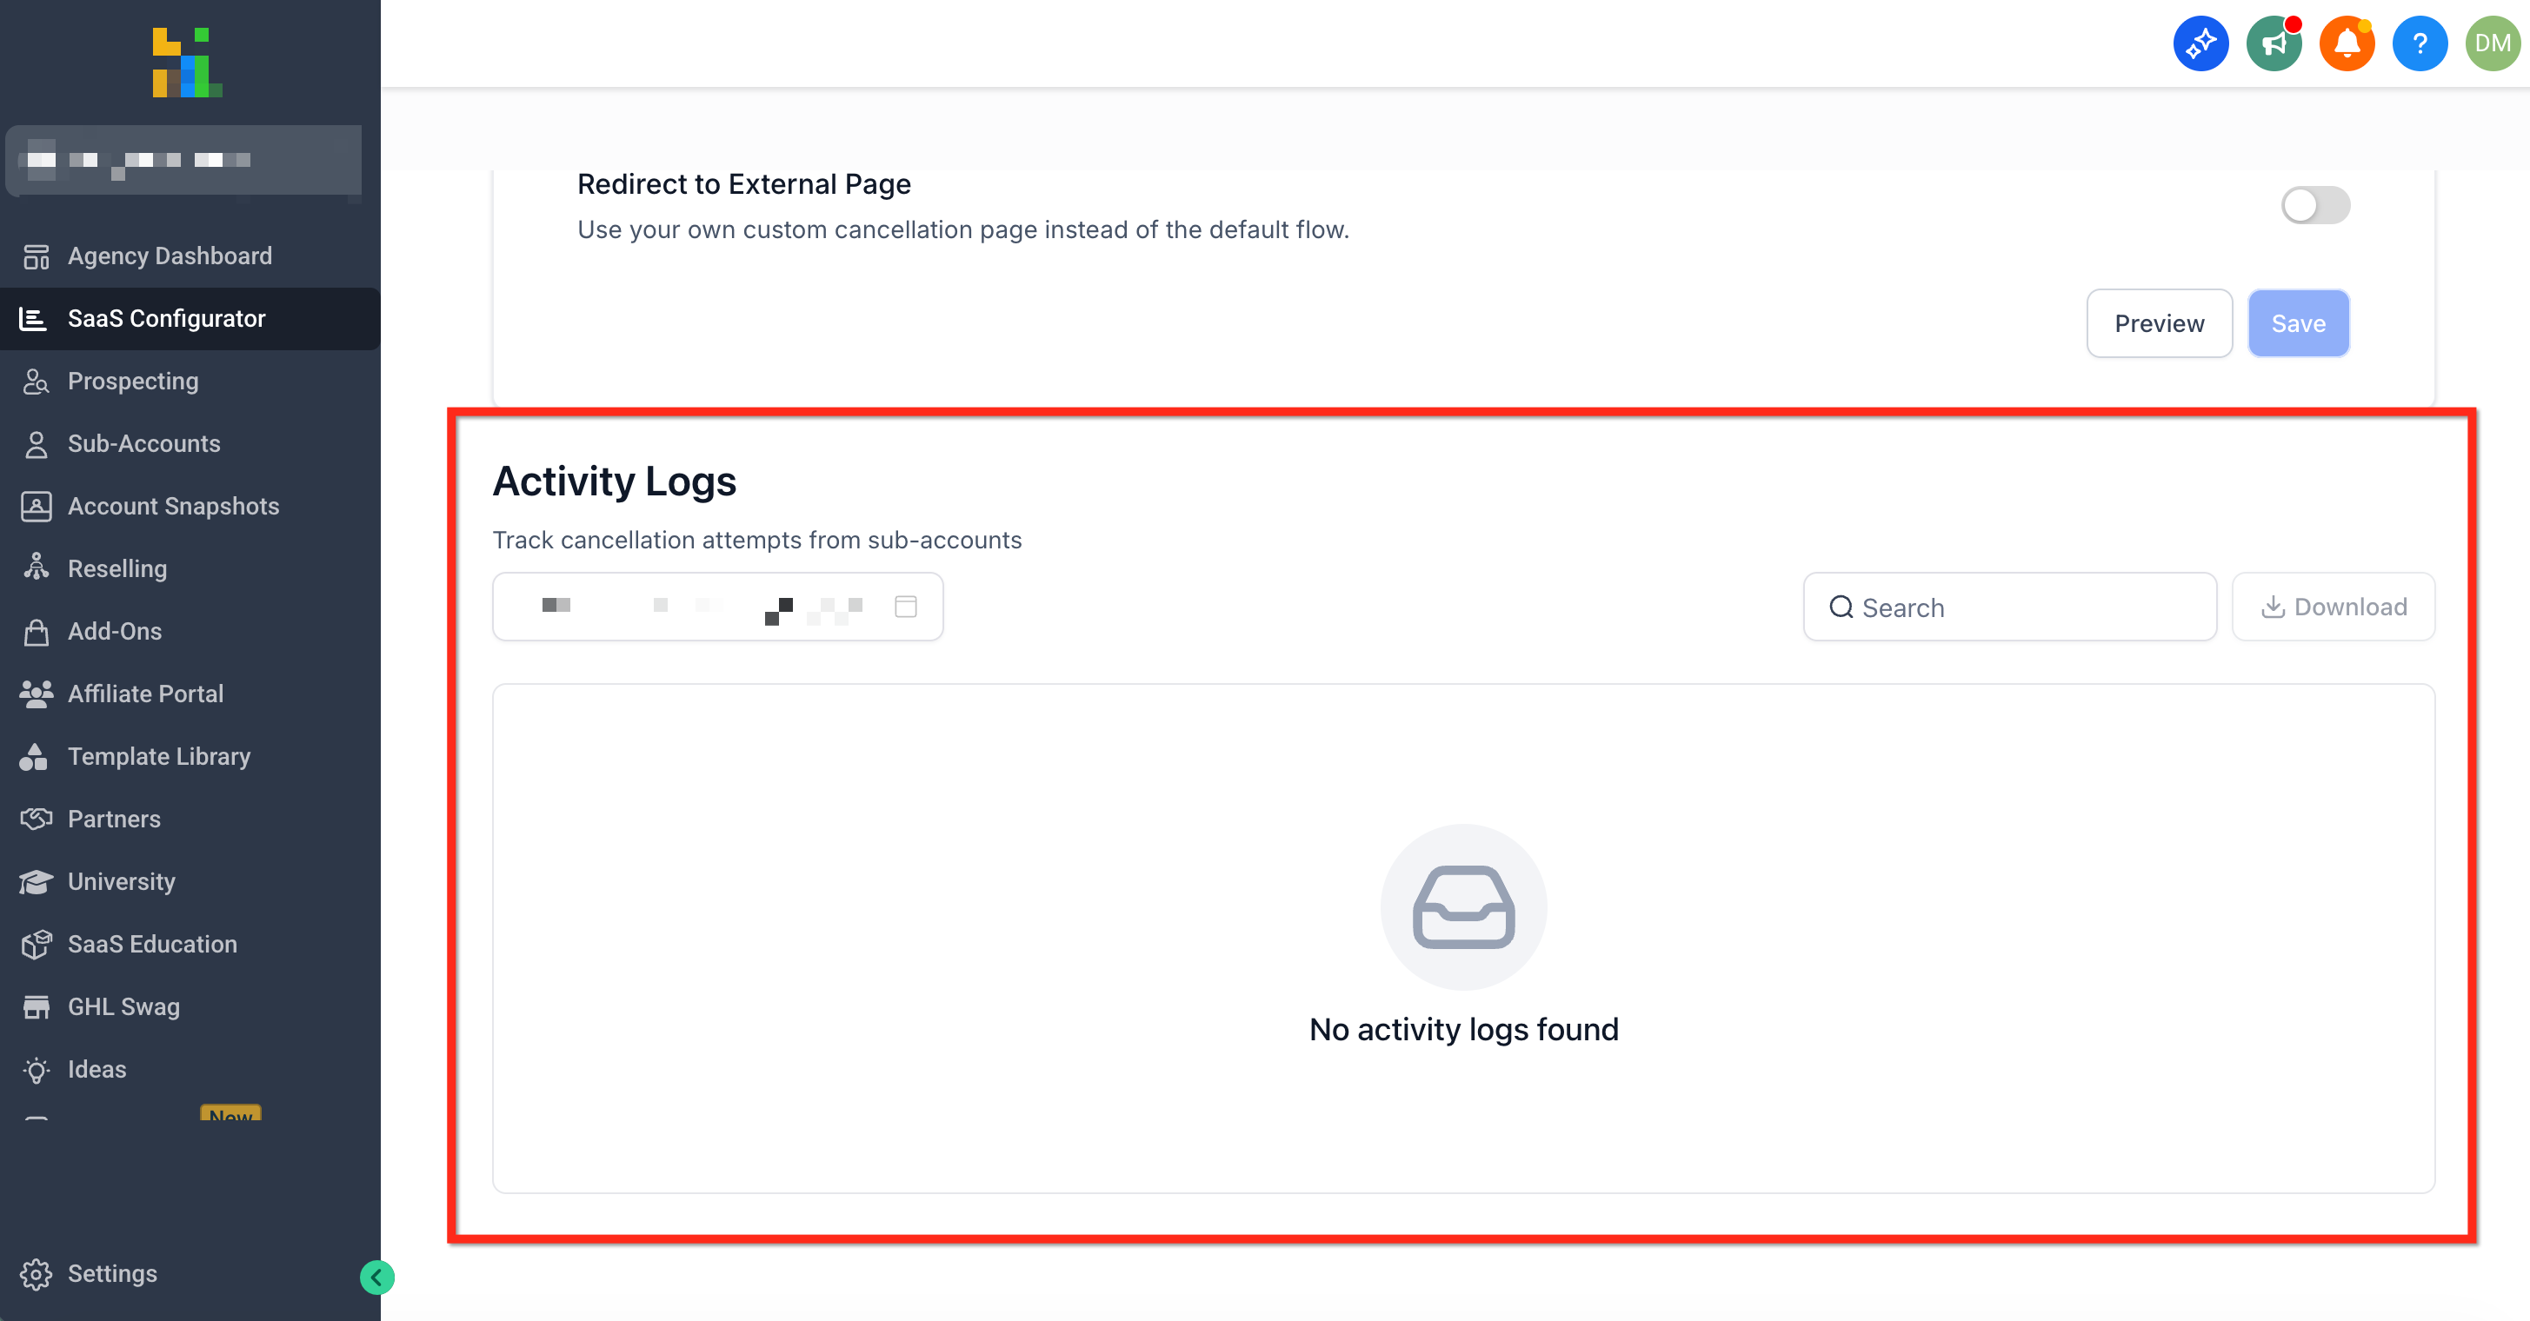Image resolution: width=2530 pixels, height=1321 pixels.
Task: Enable Redirect to External Page toggle
Action: (2314, 205)
